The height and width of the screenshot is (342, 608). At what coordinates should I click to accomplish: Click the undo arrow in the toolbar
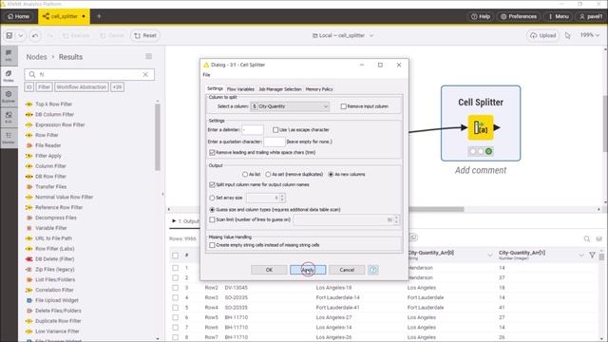coord(35,36)
